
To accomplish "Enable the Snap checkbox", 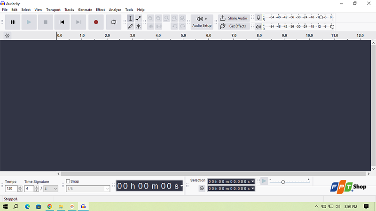I will point(68,181).
